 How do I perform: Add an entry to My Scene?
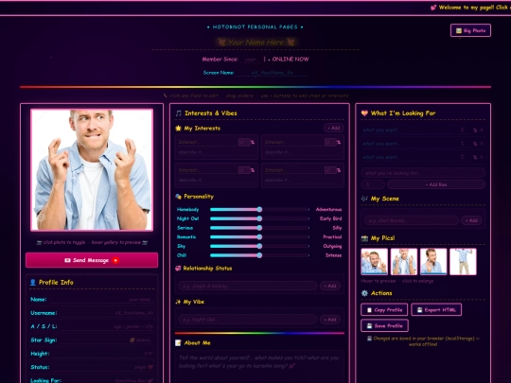[x=471, y=220]
